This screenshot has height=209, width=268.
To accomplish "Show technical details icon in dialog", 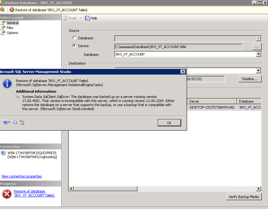I will (22, 122).
